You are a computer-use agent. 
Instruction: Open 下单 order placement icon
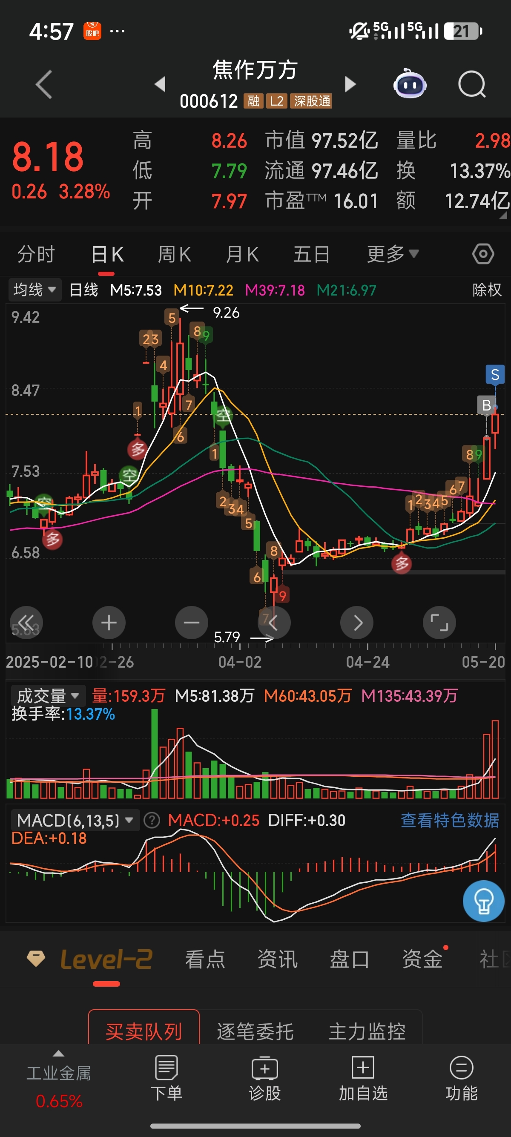click(x=167, y=1078)
